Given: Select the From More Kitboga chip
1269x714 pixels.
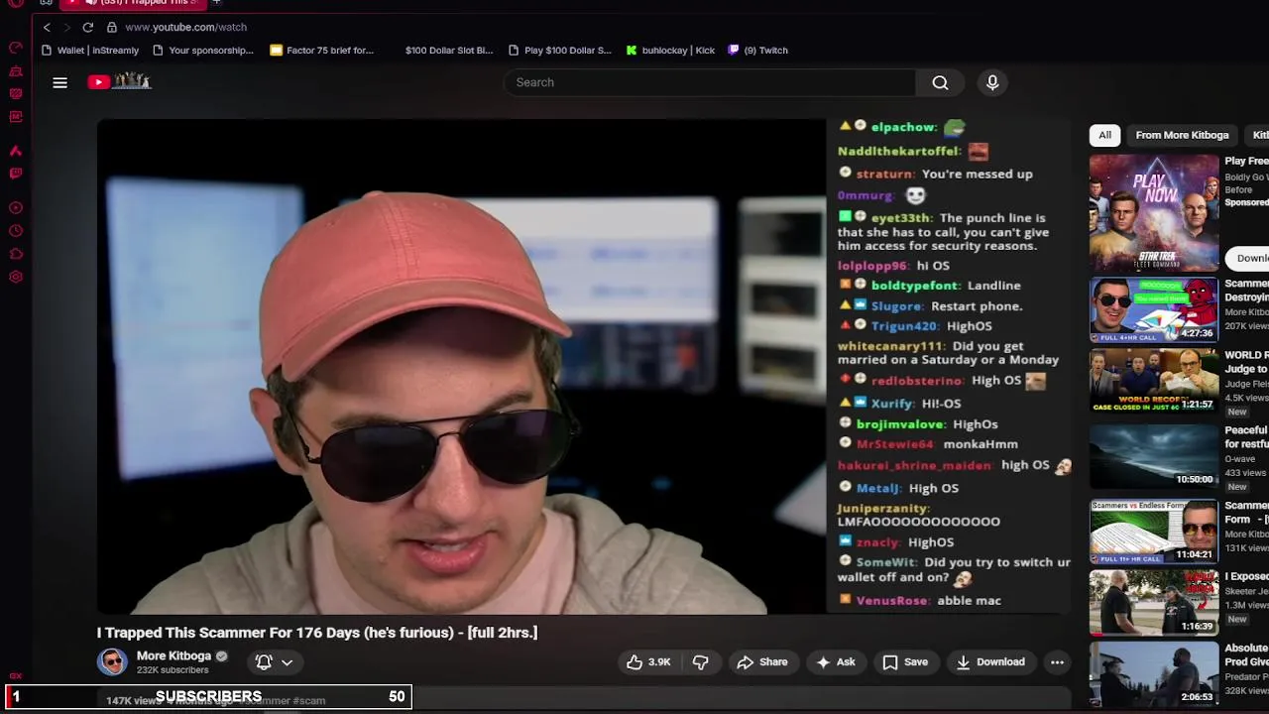Looking at the screenshot, I should tap(1182, 135).
